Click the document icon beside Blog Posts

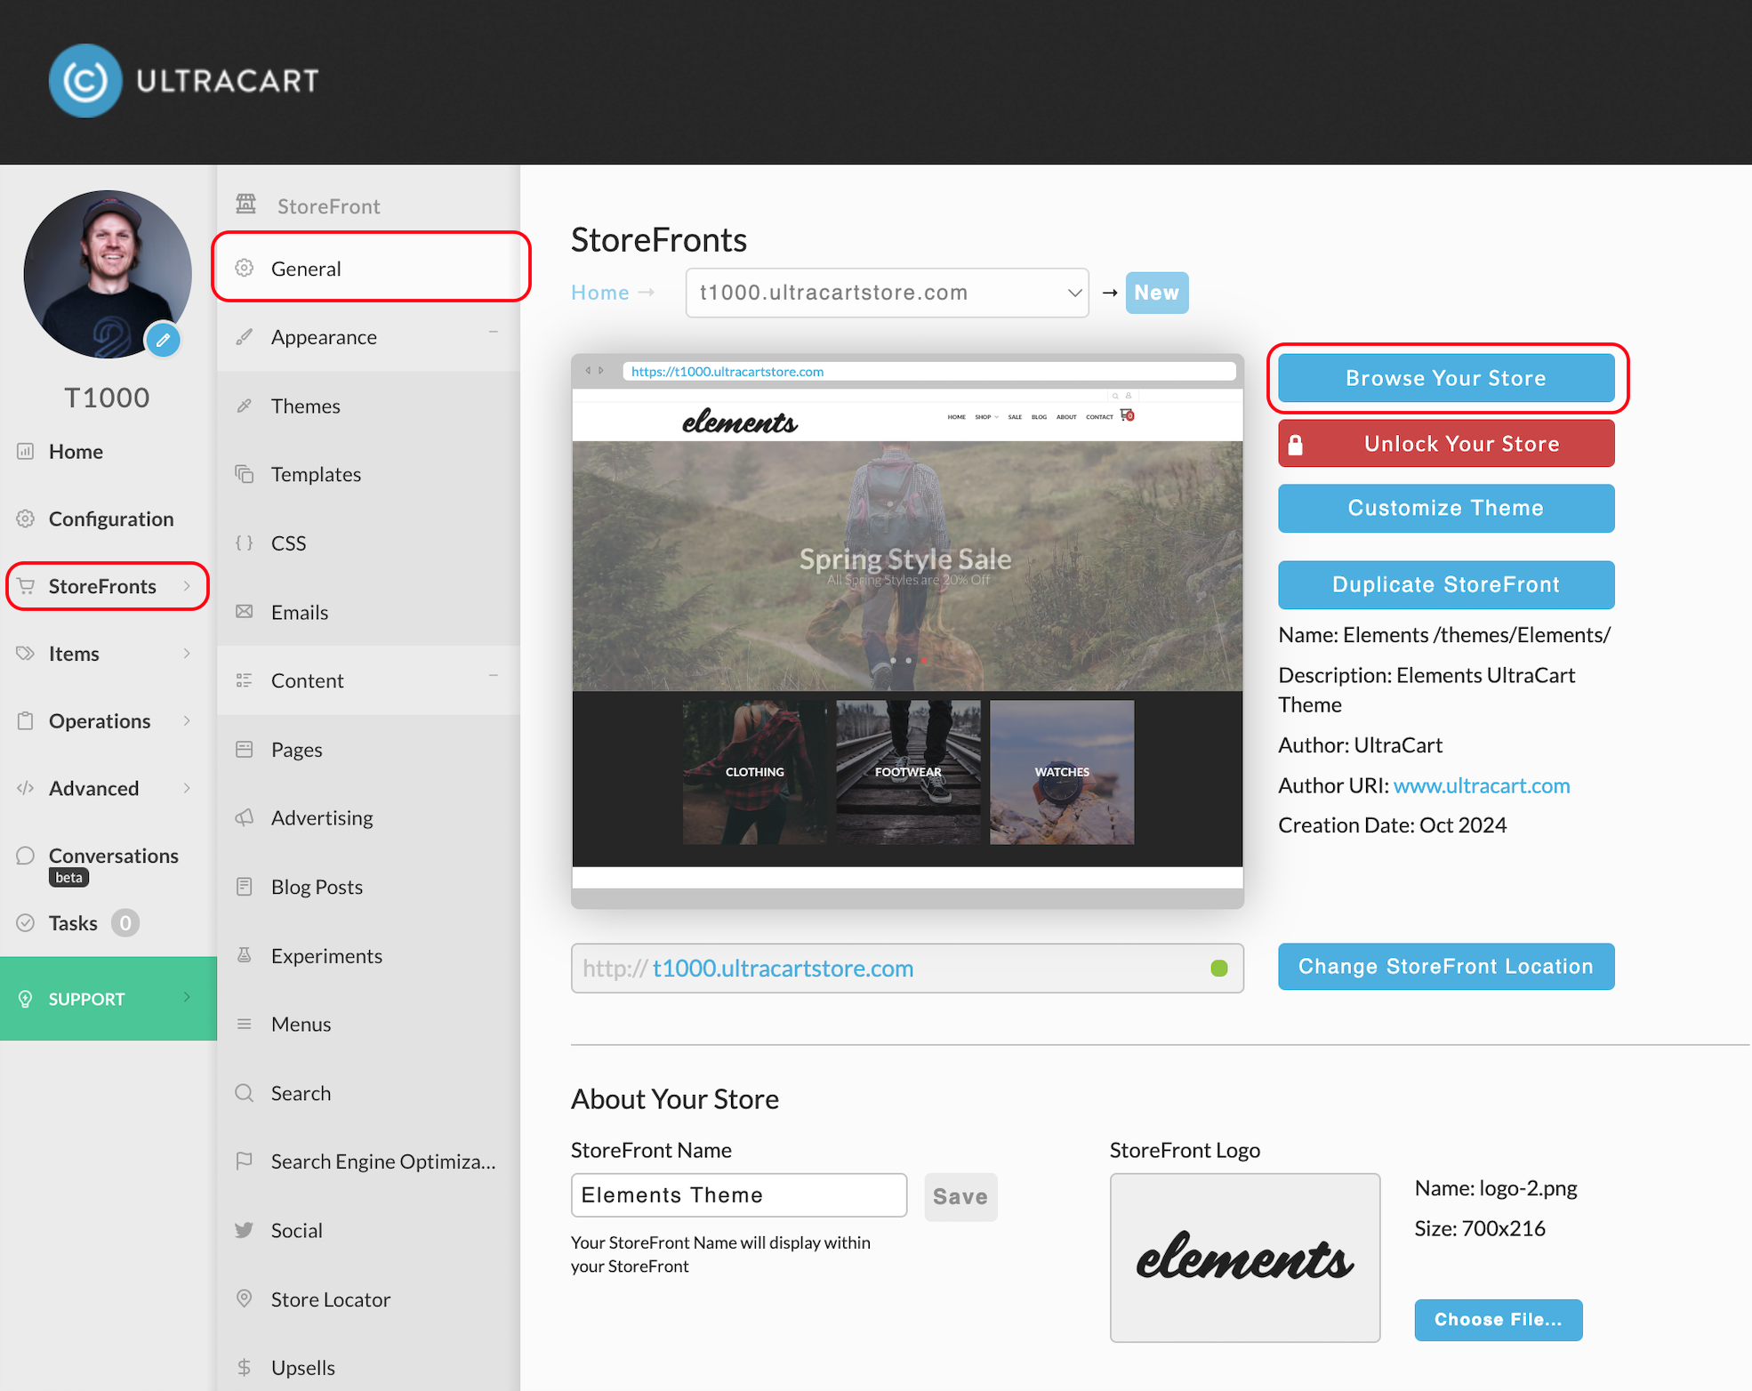[245, 886]
